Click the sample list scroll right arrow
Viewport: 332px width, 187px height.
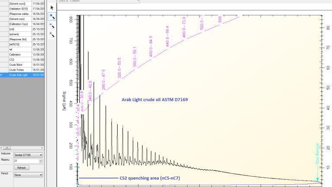point(42,148)
